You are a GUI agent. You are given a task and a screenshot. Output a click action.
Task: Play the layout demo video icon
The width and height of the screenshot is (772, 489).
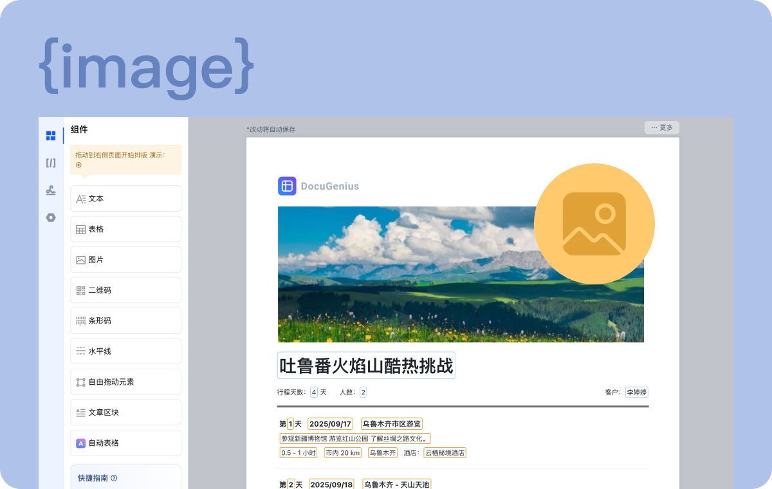coord(78,165)
